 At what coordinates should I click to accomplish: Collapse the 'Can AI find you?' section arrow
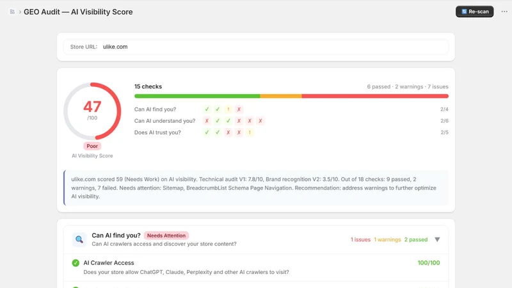437,239
